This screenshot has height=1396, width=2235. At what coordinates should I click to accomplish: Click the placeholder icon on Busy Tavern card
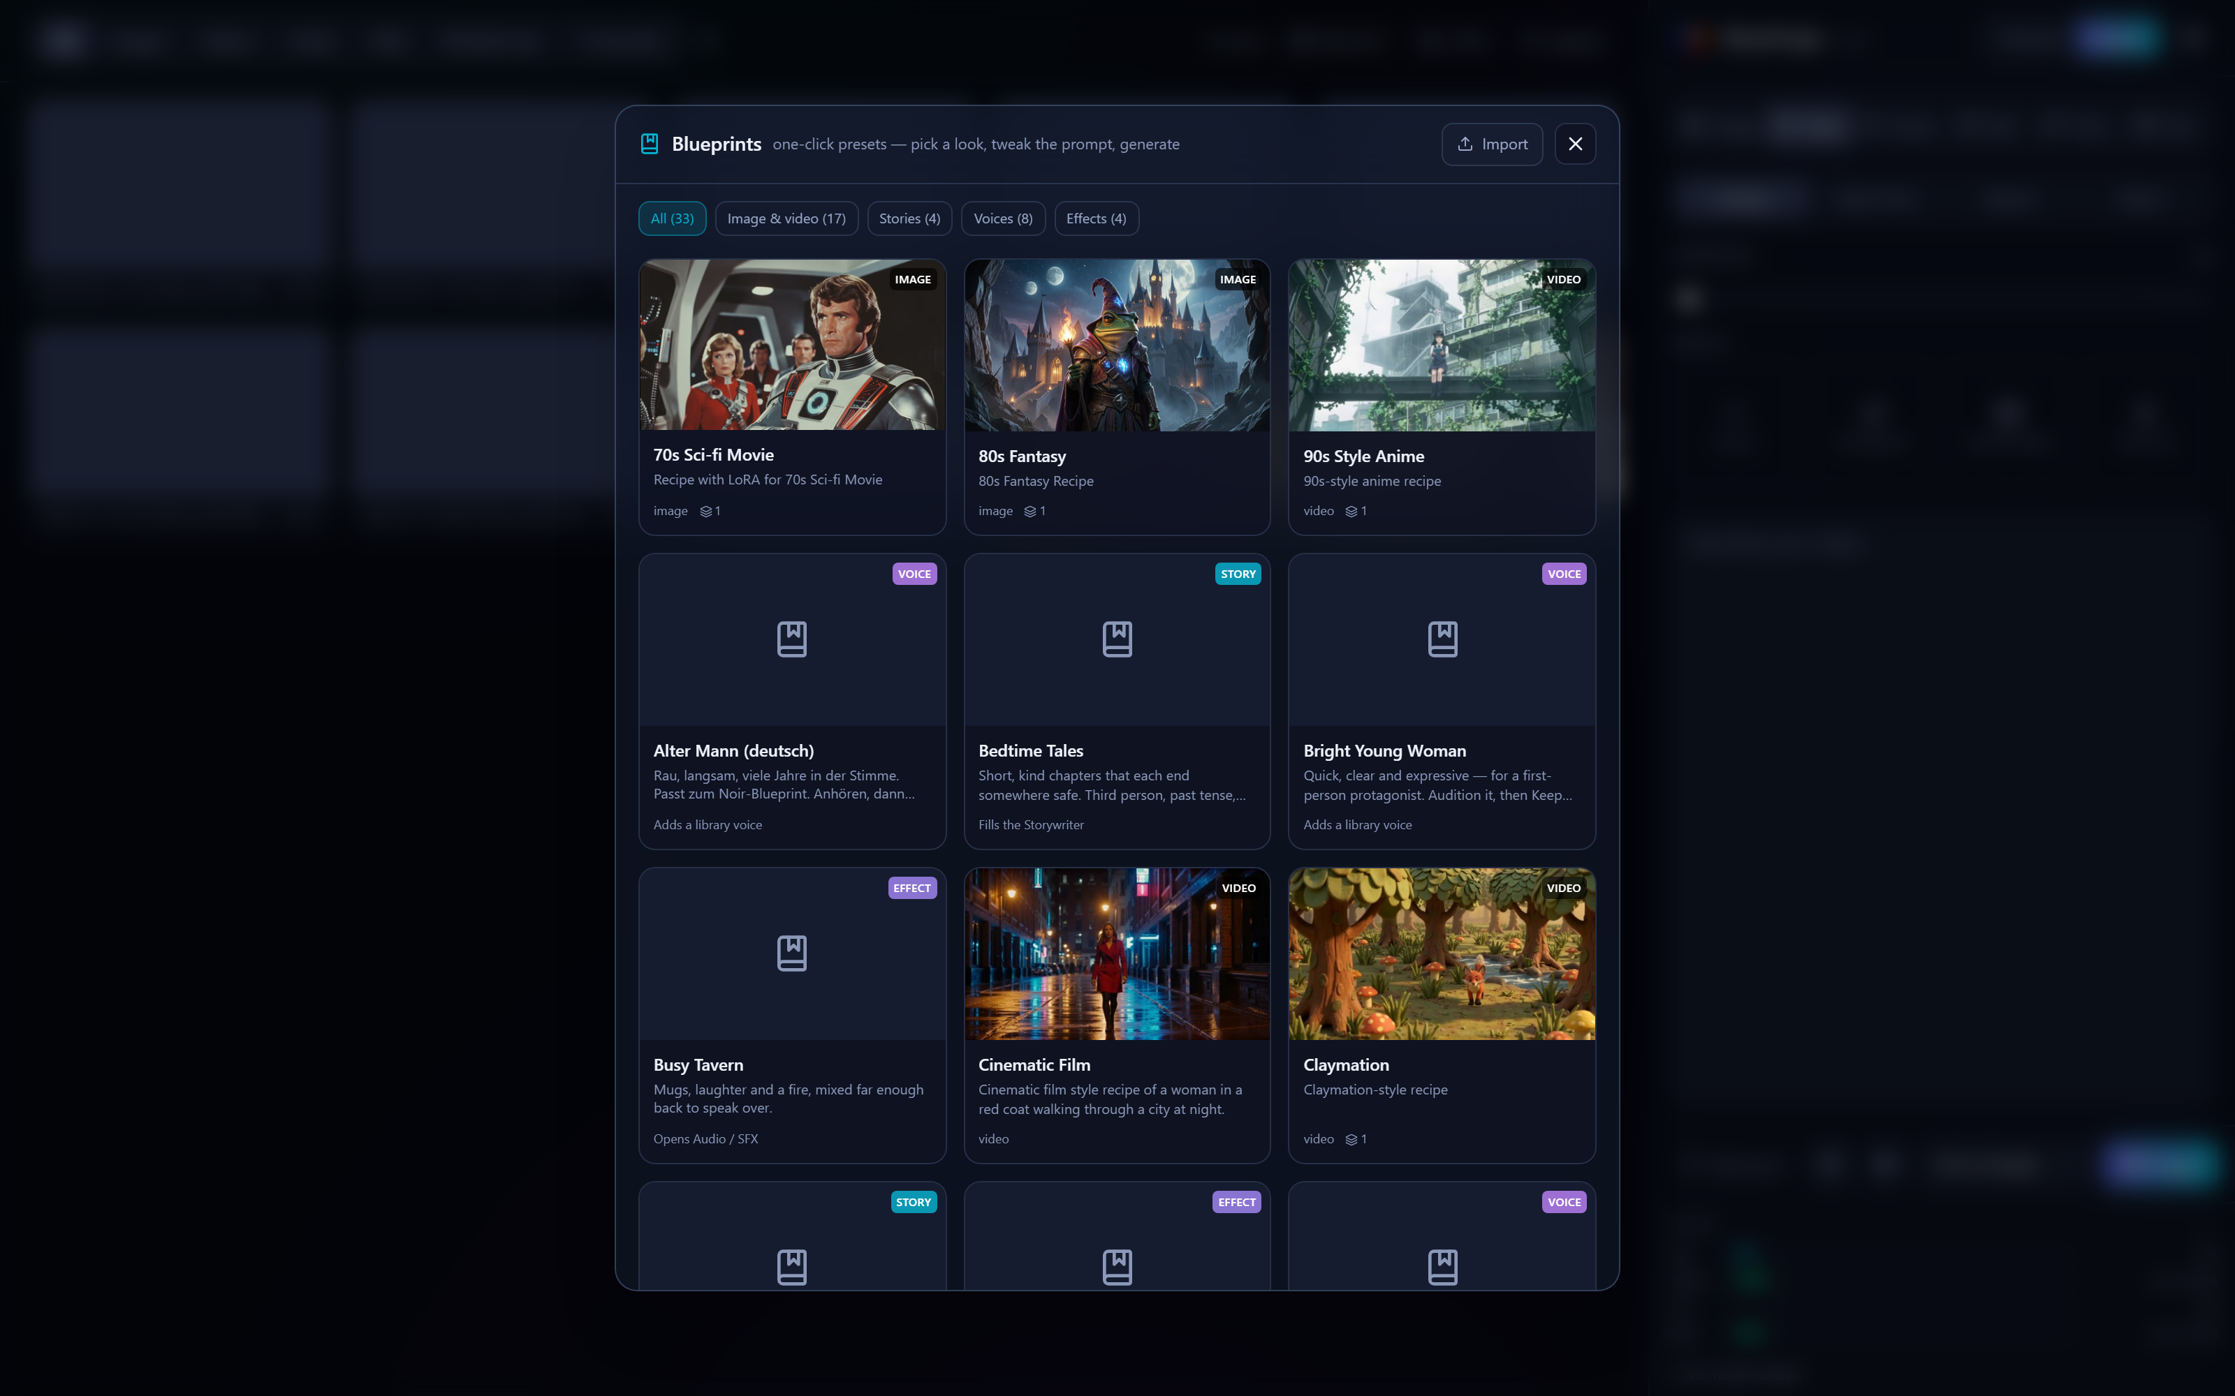[791, 953]
